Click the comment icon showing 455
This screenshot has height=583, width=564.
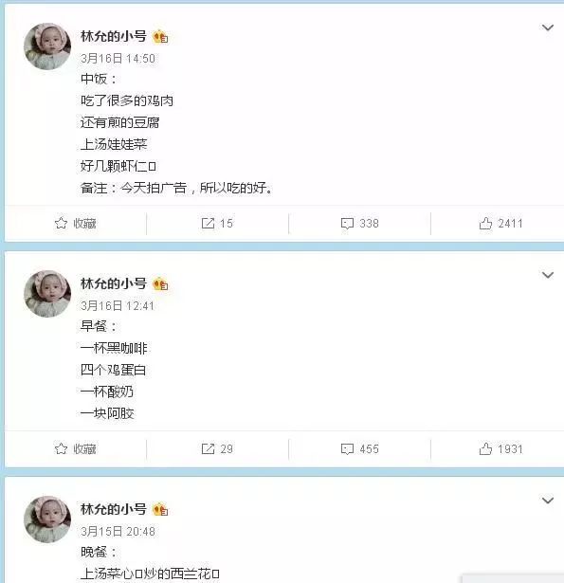tap(347, 449)
